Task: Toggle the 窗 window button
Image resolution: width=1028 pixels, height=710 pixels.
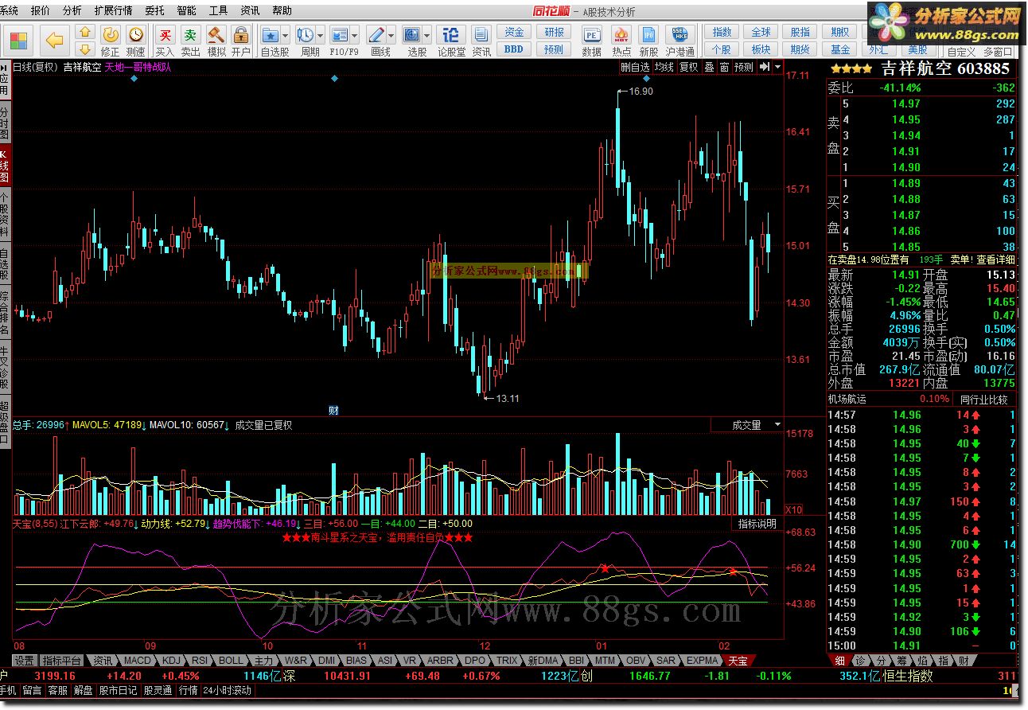Action: coord(724,68)
